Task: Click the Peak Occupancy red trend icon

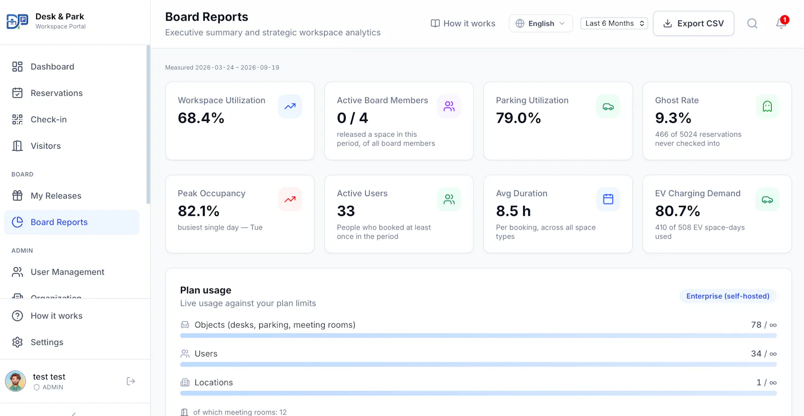Action: (x=290, y=199)
